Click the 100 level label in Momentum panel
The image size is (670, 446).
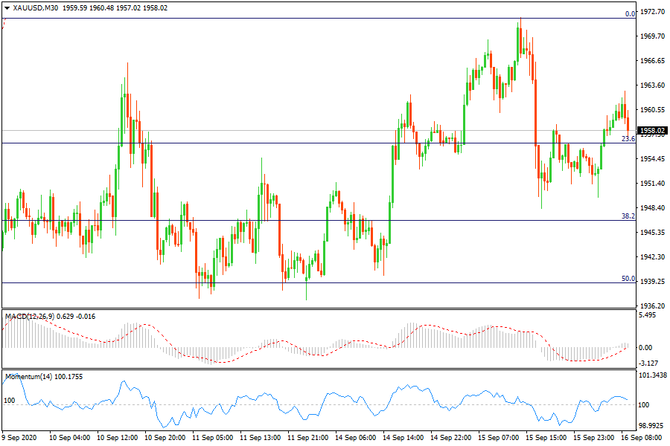point(10,401)
